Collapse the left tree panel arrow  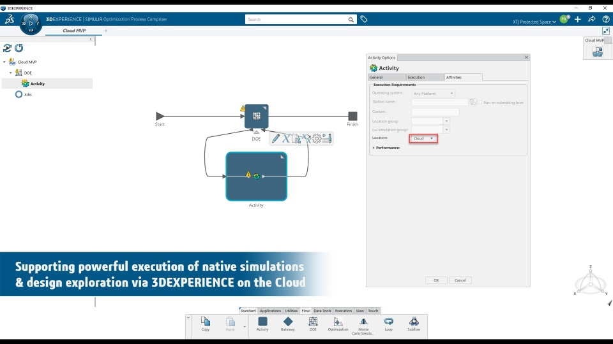click(x=91, y=39)
